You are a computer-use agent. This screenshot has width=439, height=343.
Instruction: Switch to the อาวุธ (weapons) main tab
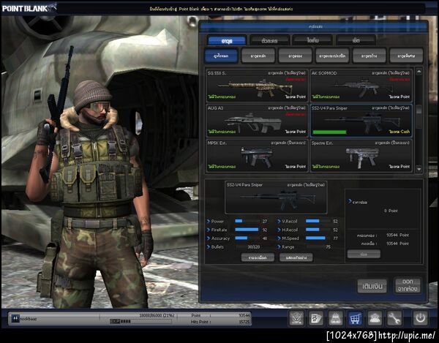pyautogui.click(x=227, y=40)
